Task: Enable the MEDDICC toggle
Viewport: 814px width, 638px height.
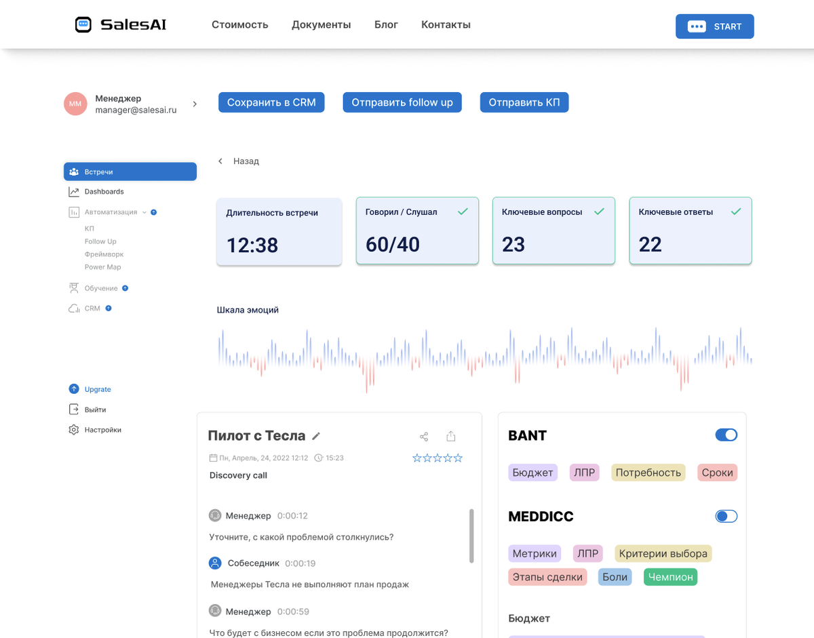Action: click(726, 516)
